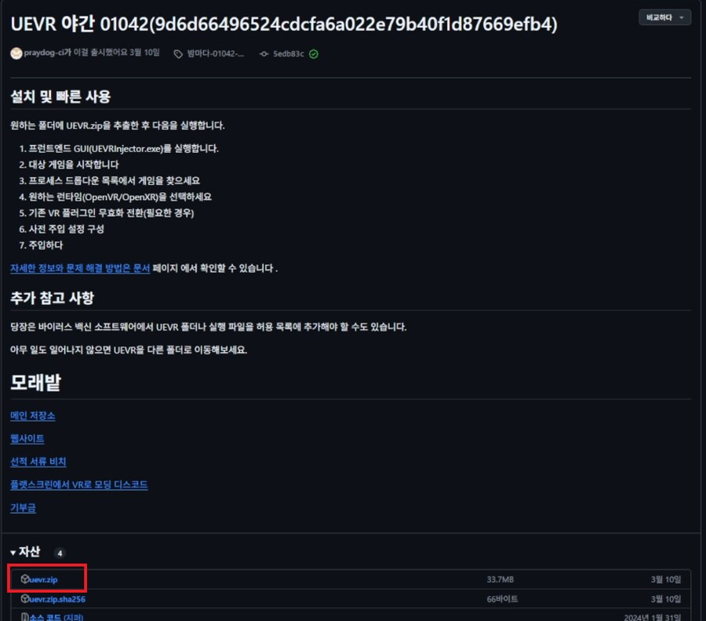The height and width of the screenshot is (621, 706).
Task: Open the praydog-ci author profile link
Action: pos(45,53)
